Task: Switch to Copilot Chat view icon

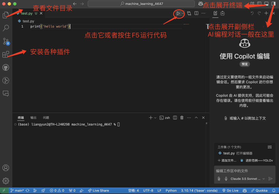Action: (223, 13)
